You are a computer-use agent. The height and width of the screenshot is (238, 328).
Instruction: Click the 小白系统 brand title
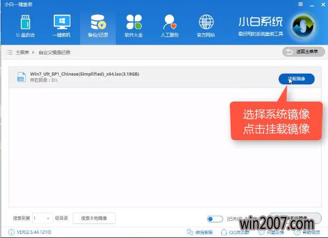[x=261, y=22]
